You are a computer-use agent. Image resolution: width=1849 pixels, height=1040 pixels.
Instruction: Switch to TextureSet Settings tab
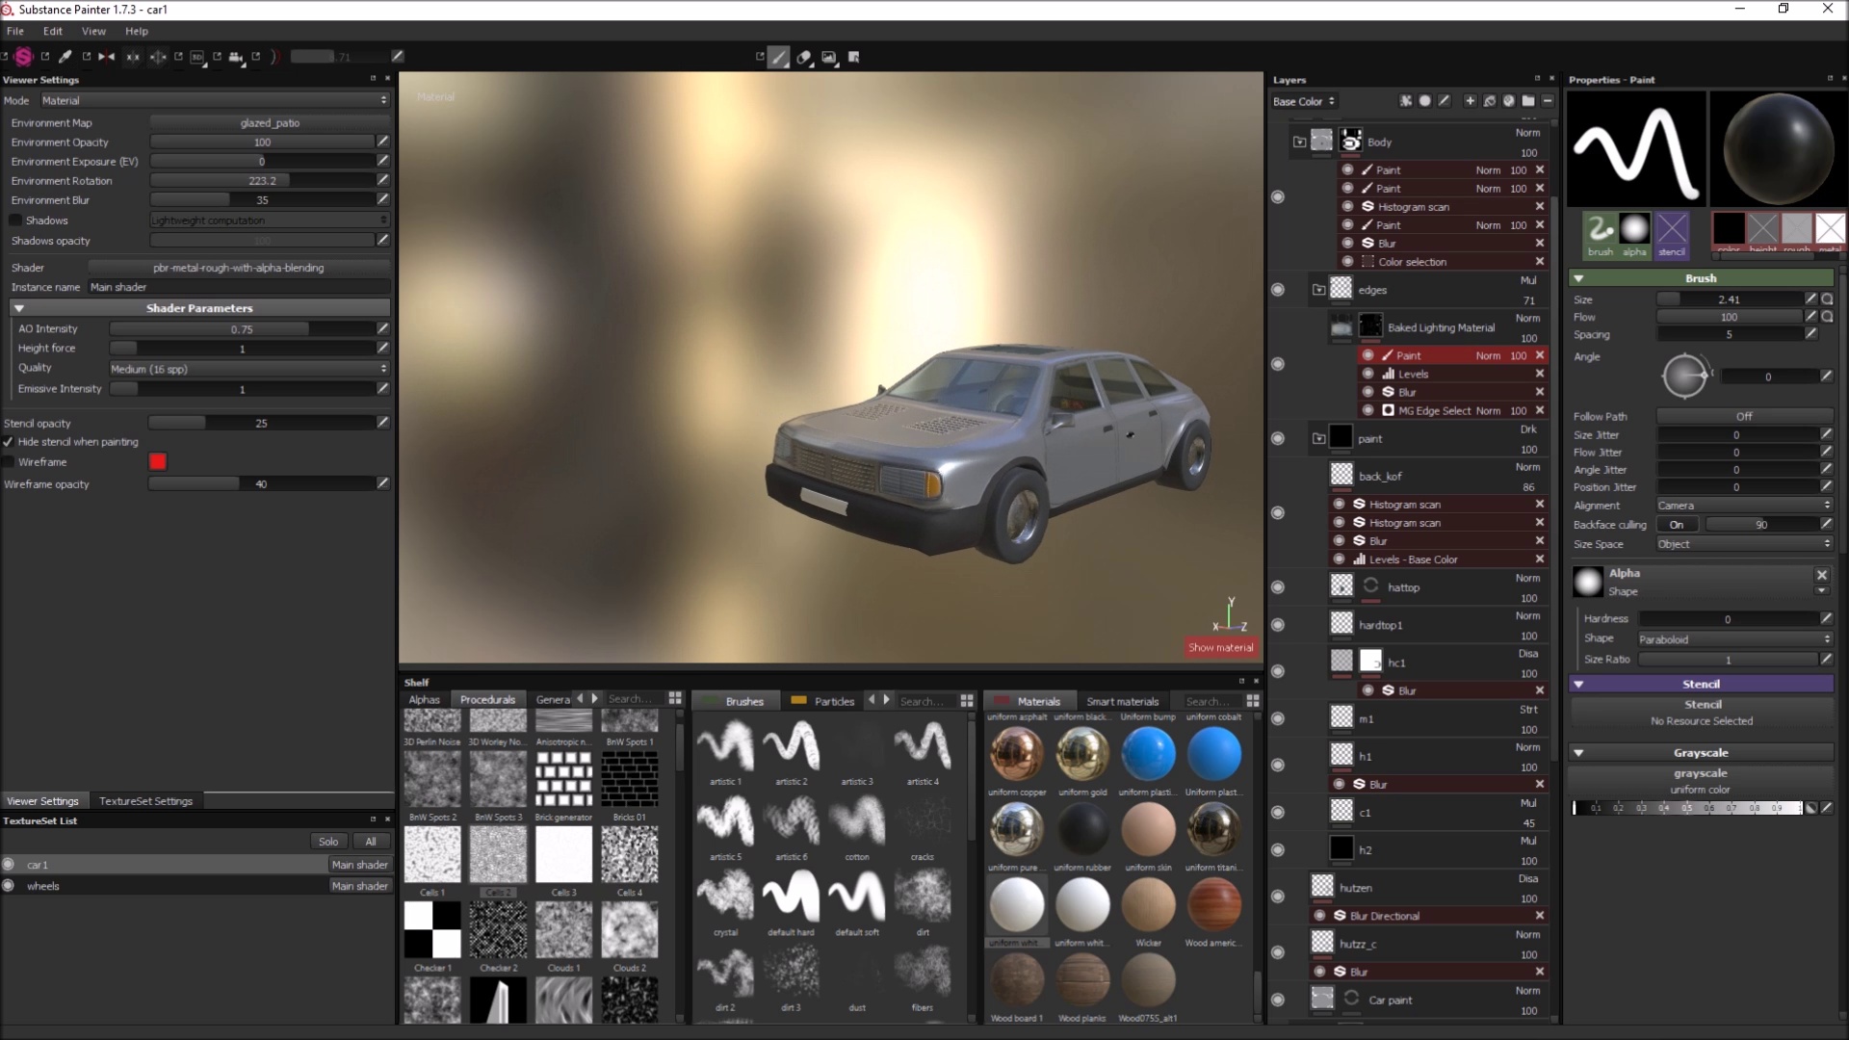tap(145, 801)
